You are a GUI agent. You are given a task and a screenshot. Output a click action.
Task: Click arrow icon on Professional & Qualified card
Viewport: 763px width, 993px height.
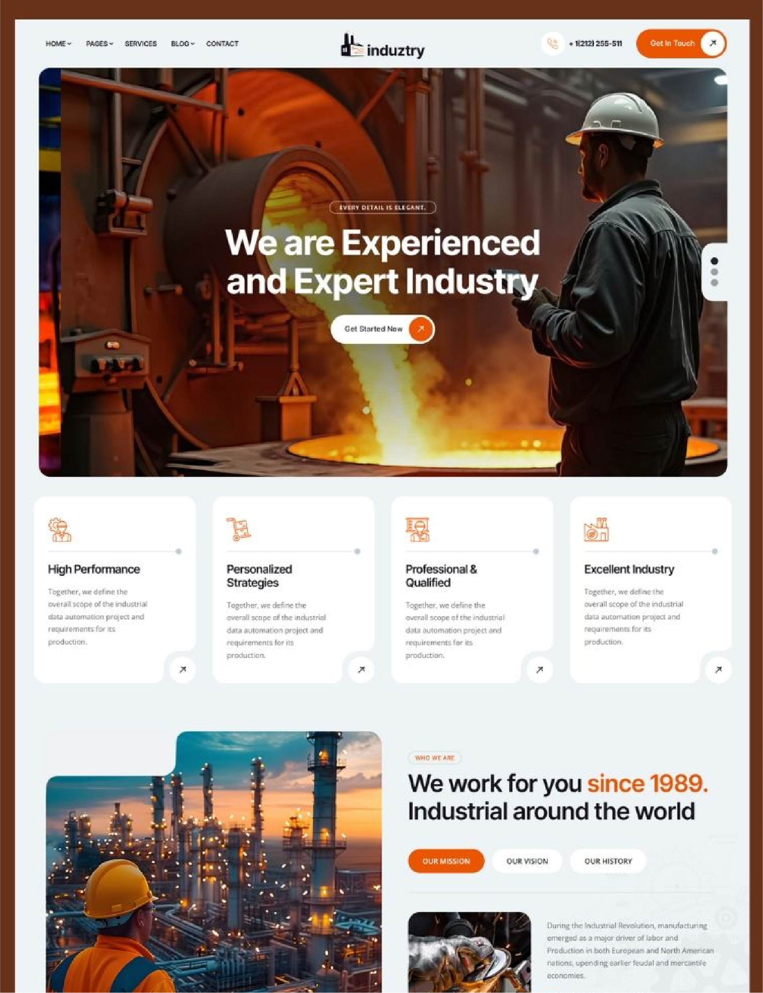point(539,669)
